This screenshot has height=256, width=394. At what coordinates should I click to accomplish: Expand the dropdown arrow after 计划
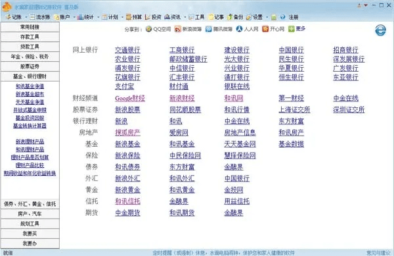[122, 17]
